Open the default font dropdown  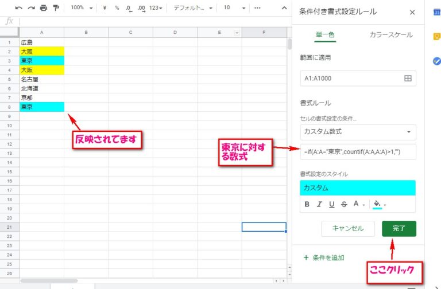193,8
